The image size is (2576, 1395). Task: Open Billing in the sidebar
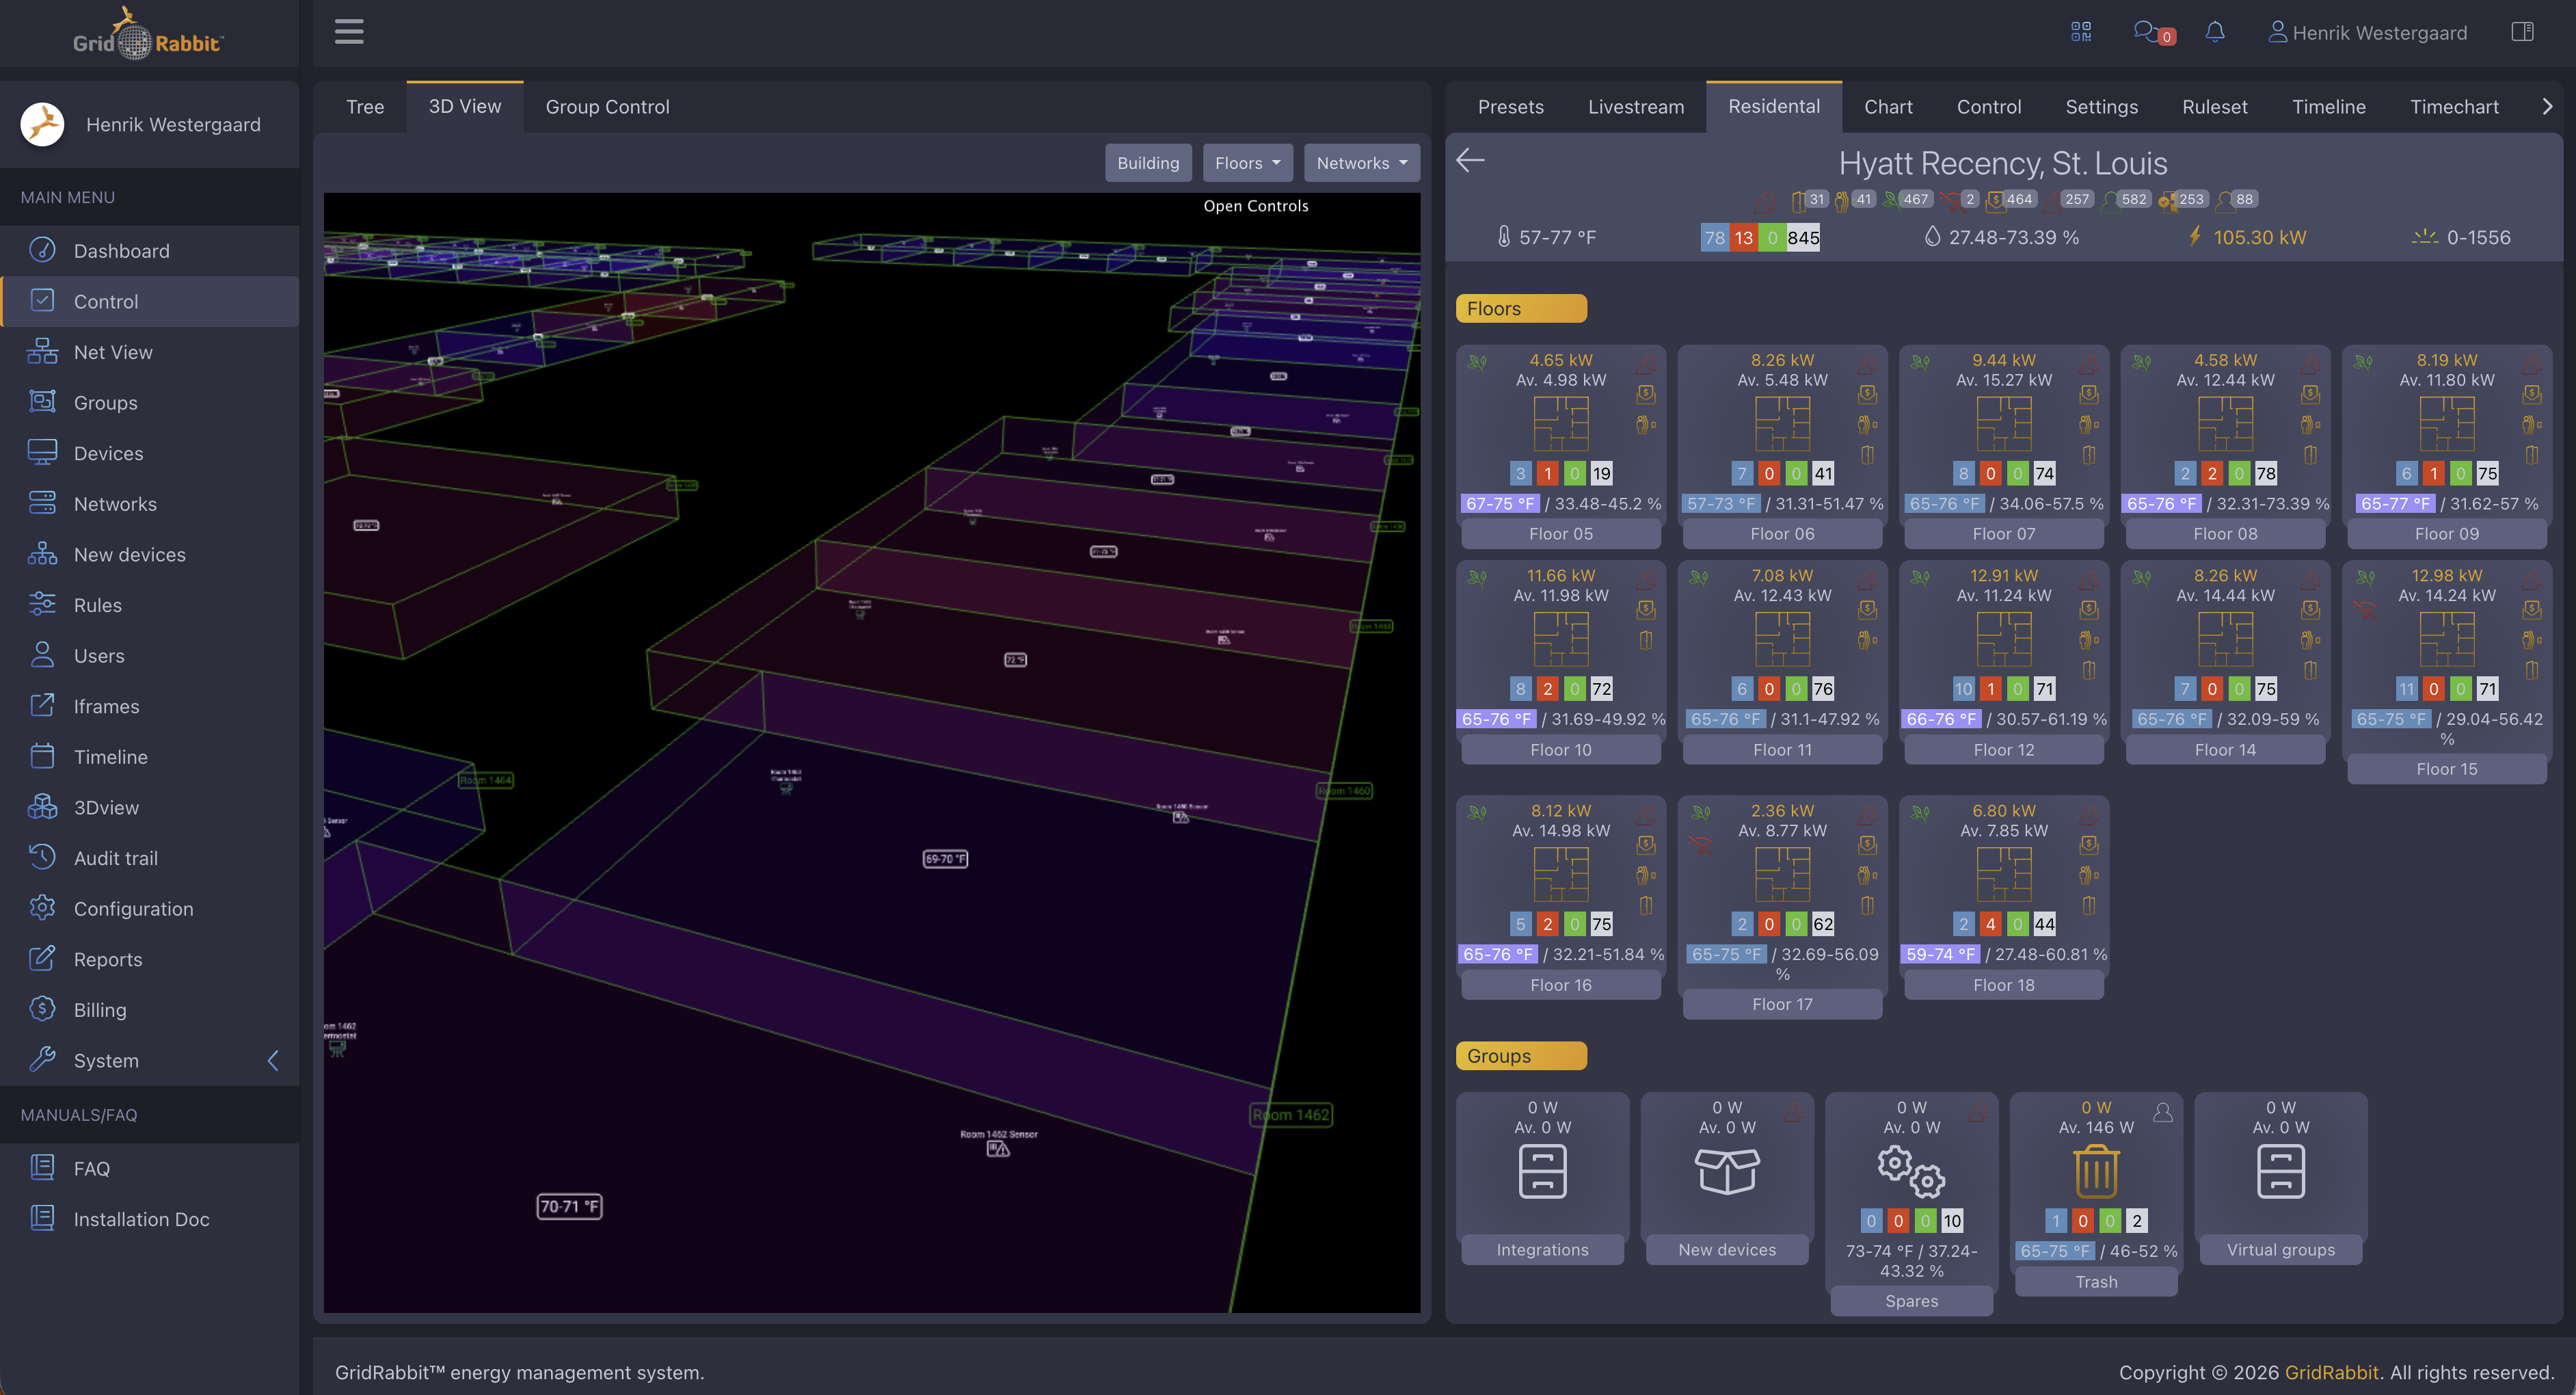pos(150,1010)
